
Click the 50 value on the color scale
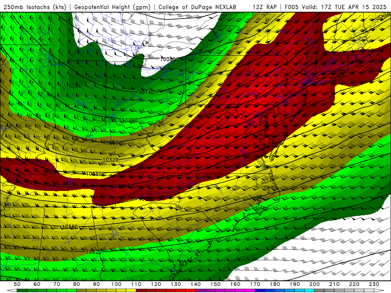pyautogui.click(x=17, y=284)
